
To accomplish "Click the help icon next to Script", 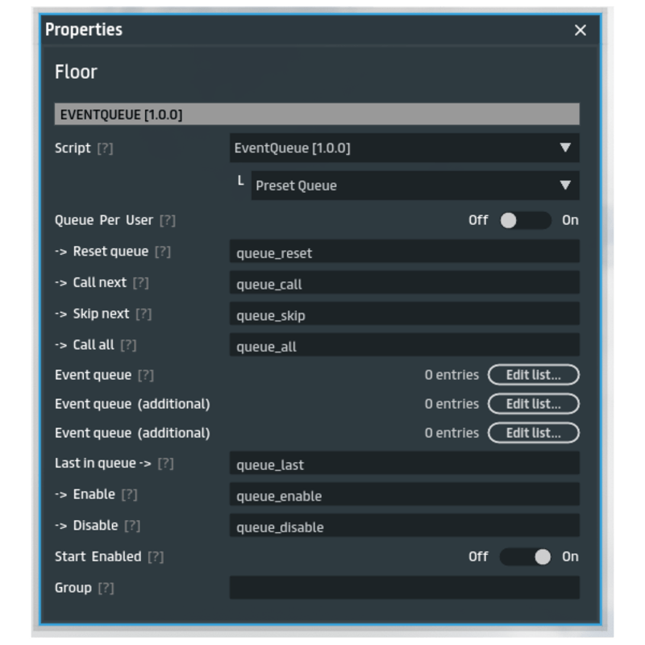I will tap(105, 149).
